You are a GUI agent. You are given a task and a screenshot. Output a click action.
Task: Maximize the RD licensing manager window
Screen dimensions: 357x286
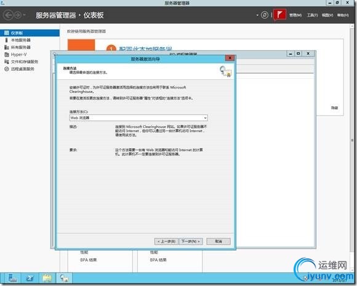(299, 54)
